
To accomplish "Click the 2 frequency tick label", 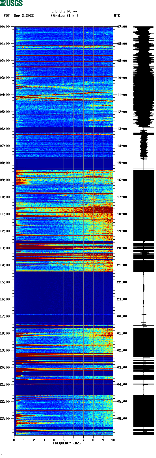I will (x=34, y=440).
